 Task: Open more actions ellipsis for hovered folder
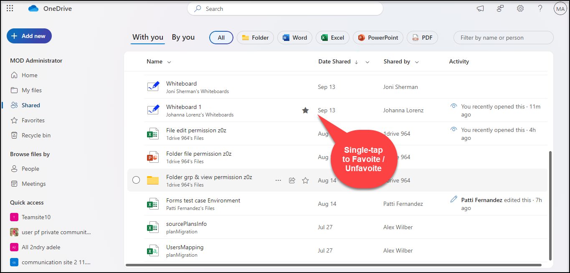[x=278, y=180]
